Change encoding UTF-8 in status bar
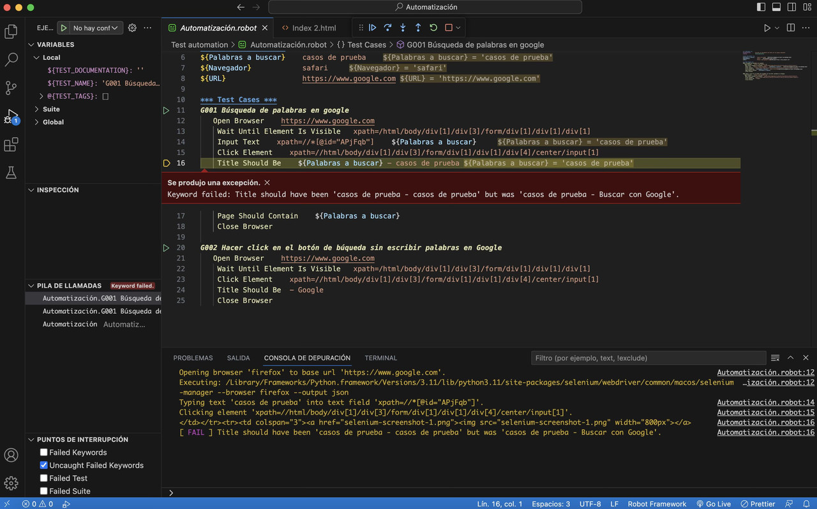 click(x=590, y=504)
